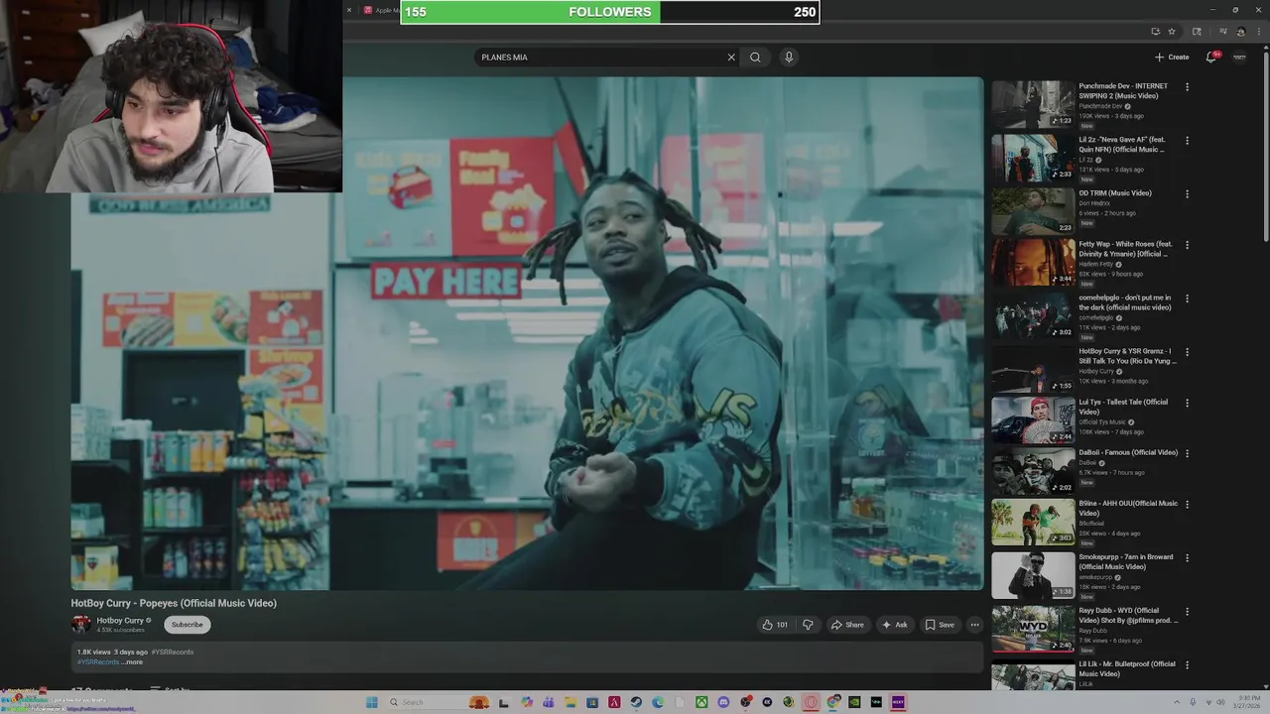Click the Popeyes video player
This screenshot has width=1270, height=714.
[x=527, y=333]
